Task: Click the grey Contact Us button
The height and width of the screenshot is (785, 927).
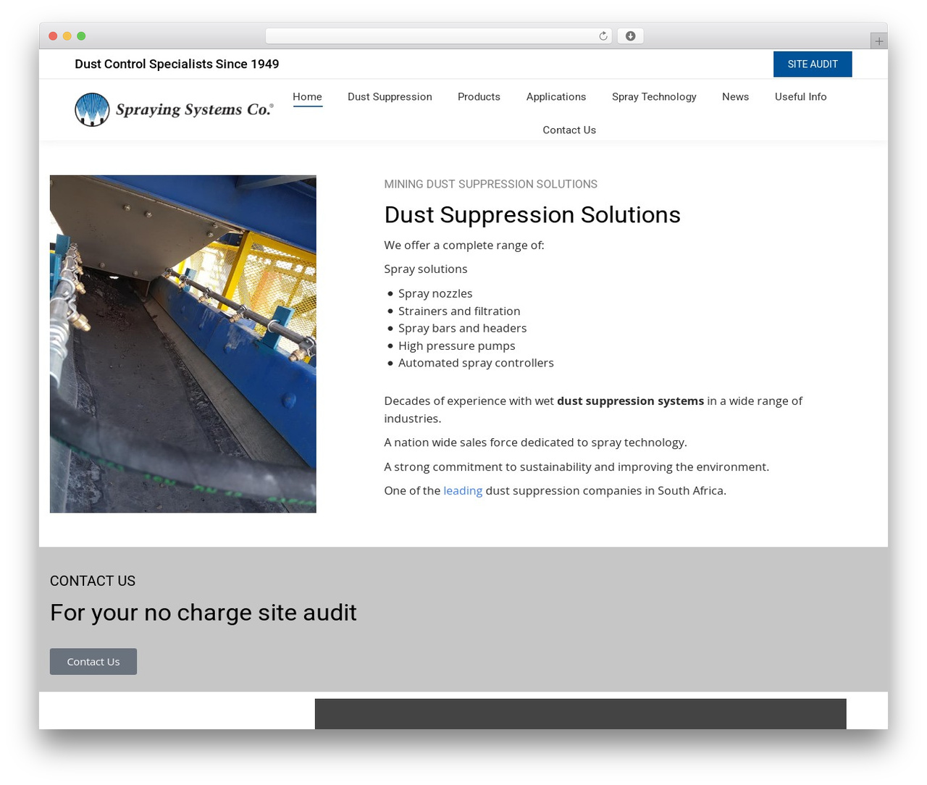Action: [93, 662]
